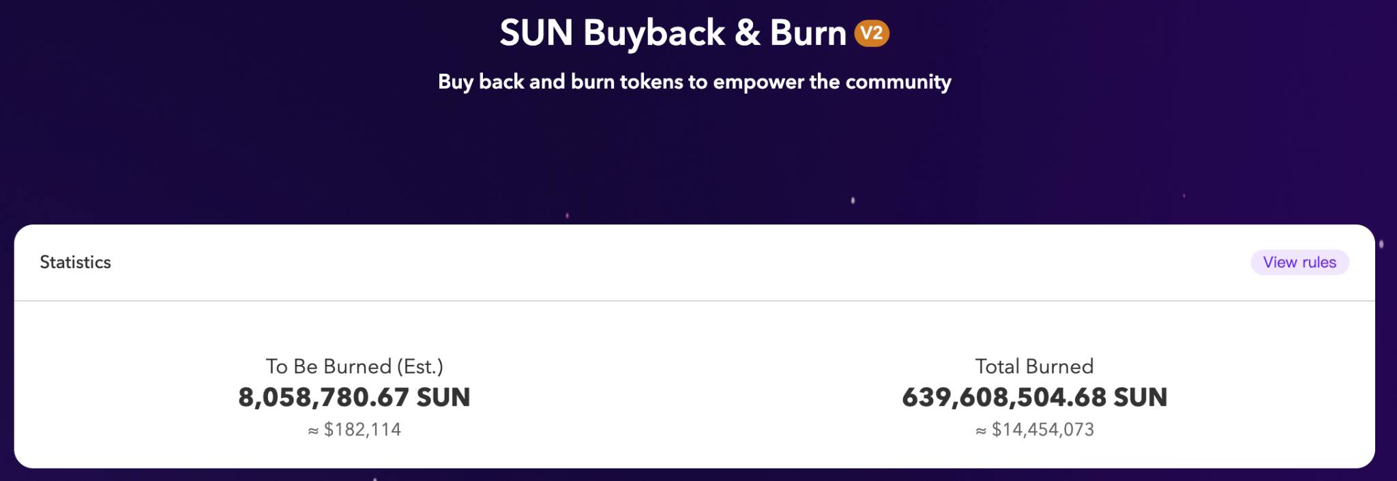
Task: Click the Total Burned label
Action: click(1034, 366)
